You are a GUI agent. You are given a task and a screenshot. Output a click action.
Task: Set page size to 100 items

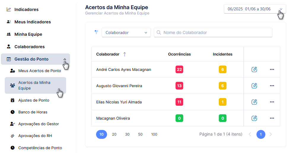click(x=154, y=134)
